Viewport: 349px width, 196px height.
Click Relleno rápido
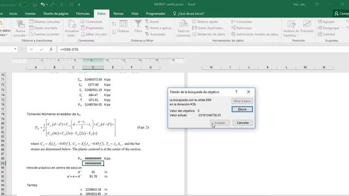coord(205,22)
